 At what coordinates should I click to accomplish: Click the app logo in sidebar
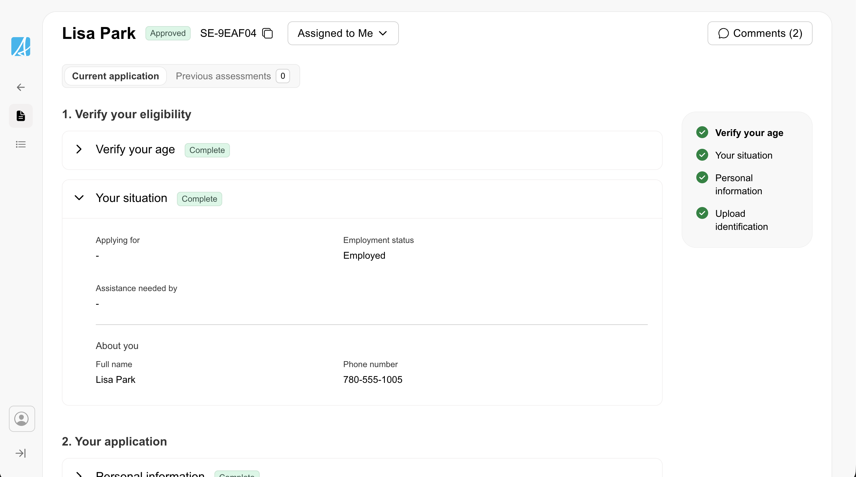[x=21, y=46]
